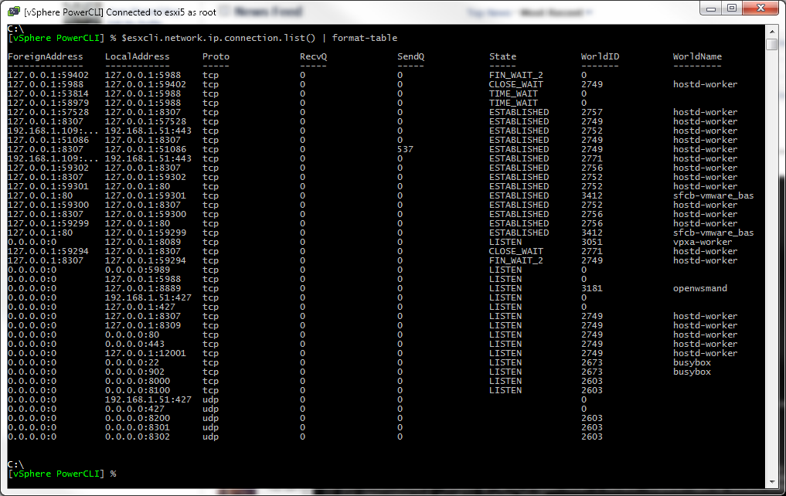Click foreign address 127.0.0.1:58979
Image resolution: width=786 pixels, height=496 pixels.
[x=48, y=104]
